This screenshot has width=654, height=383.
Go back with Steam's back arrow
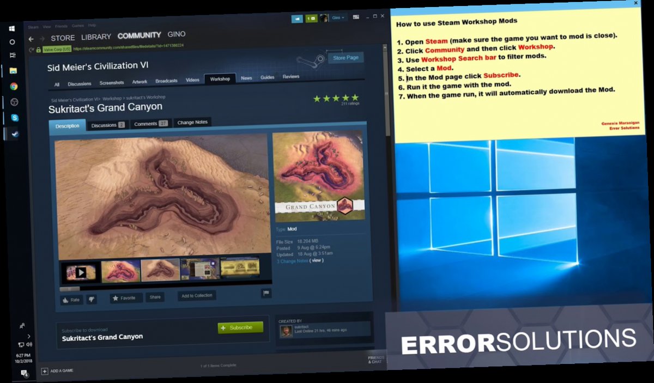[31, 39]
